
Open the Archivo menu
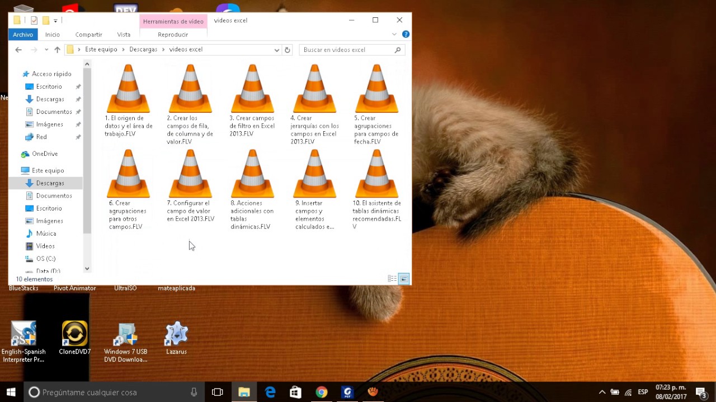(x=23, y=35)
